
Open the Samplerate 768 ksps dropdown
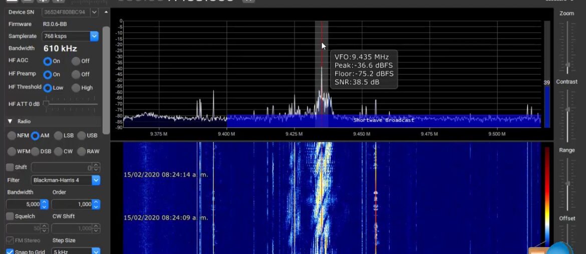[x=94, y=36]
